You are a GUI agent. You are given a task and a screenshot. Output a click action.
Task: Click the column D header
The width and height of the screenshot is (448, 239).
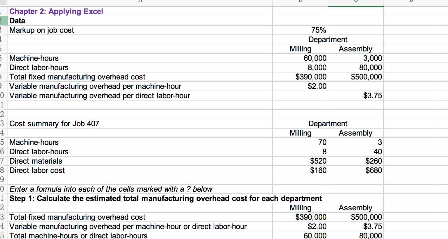click(412, 1)
